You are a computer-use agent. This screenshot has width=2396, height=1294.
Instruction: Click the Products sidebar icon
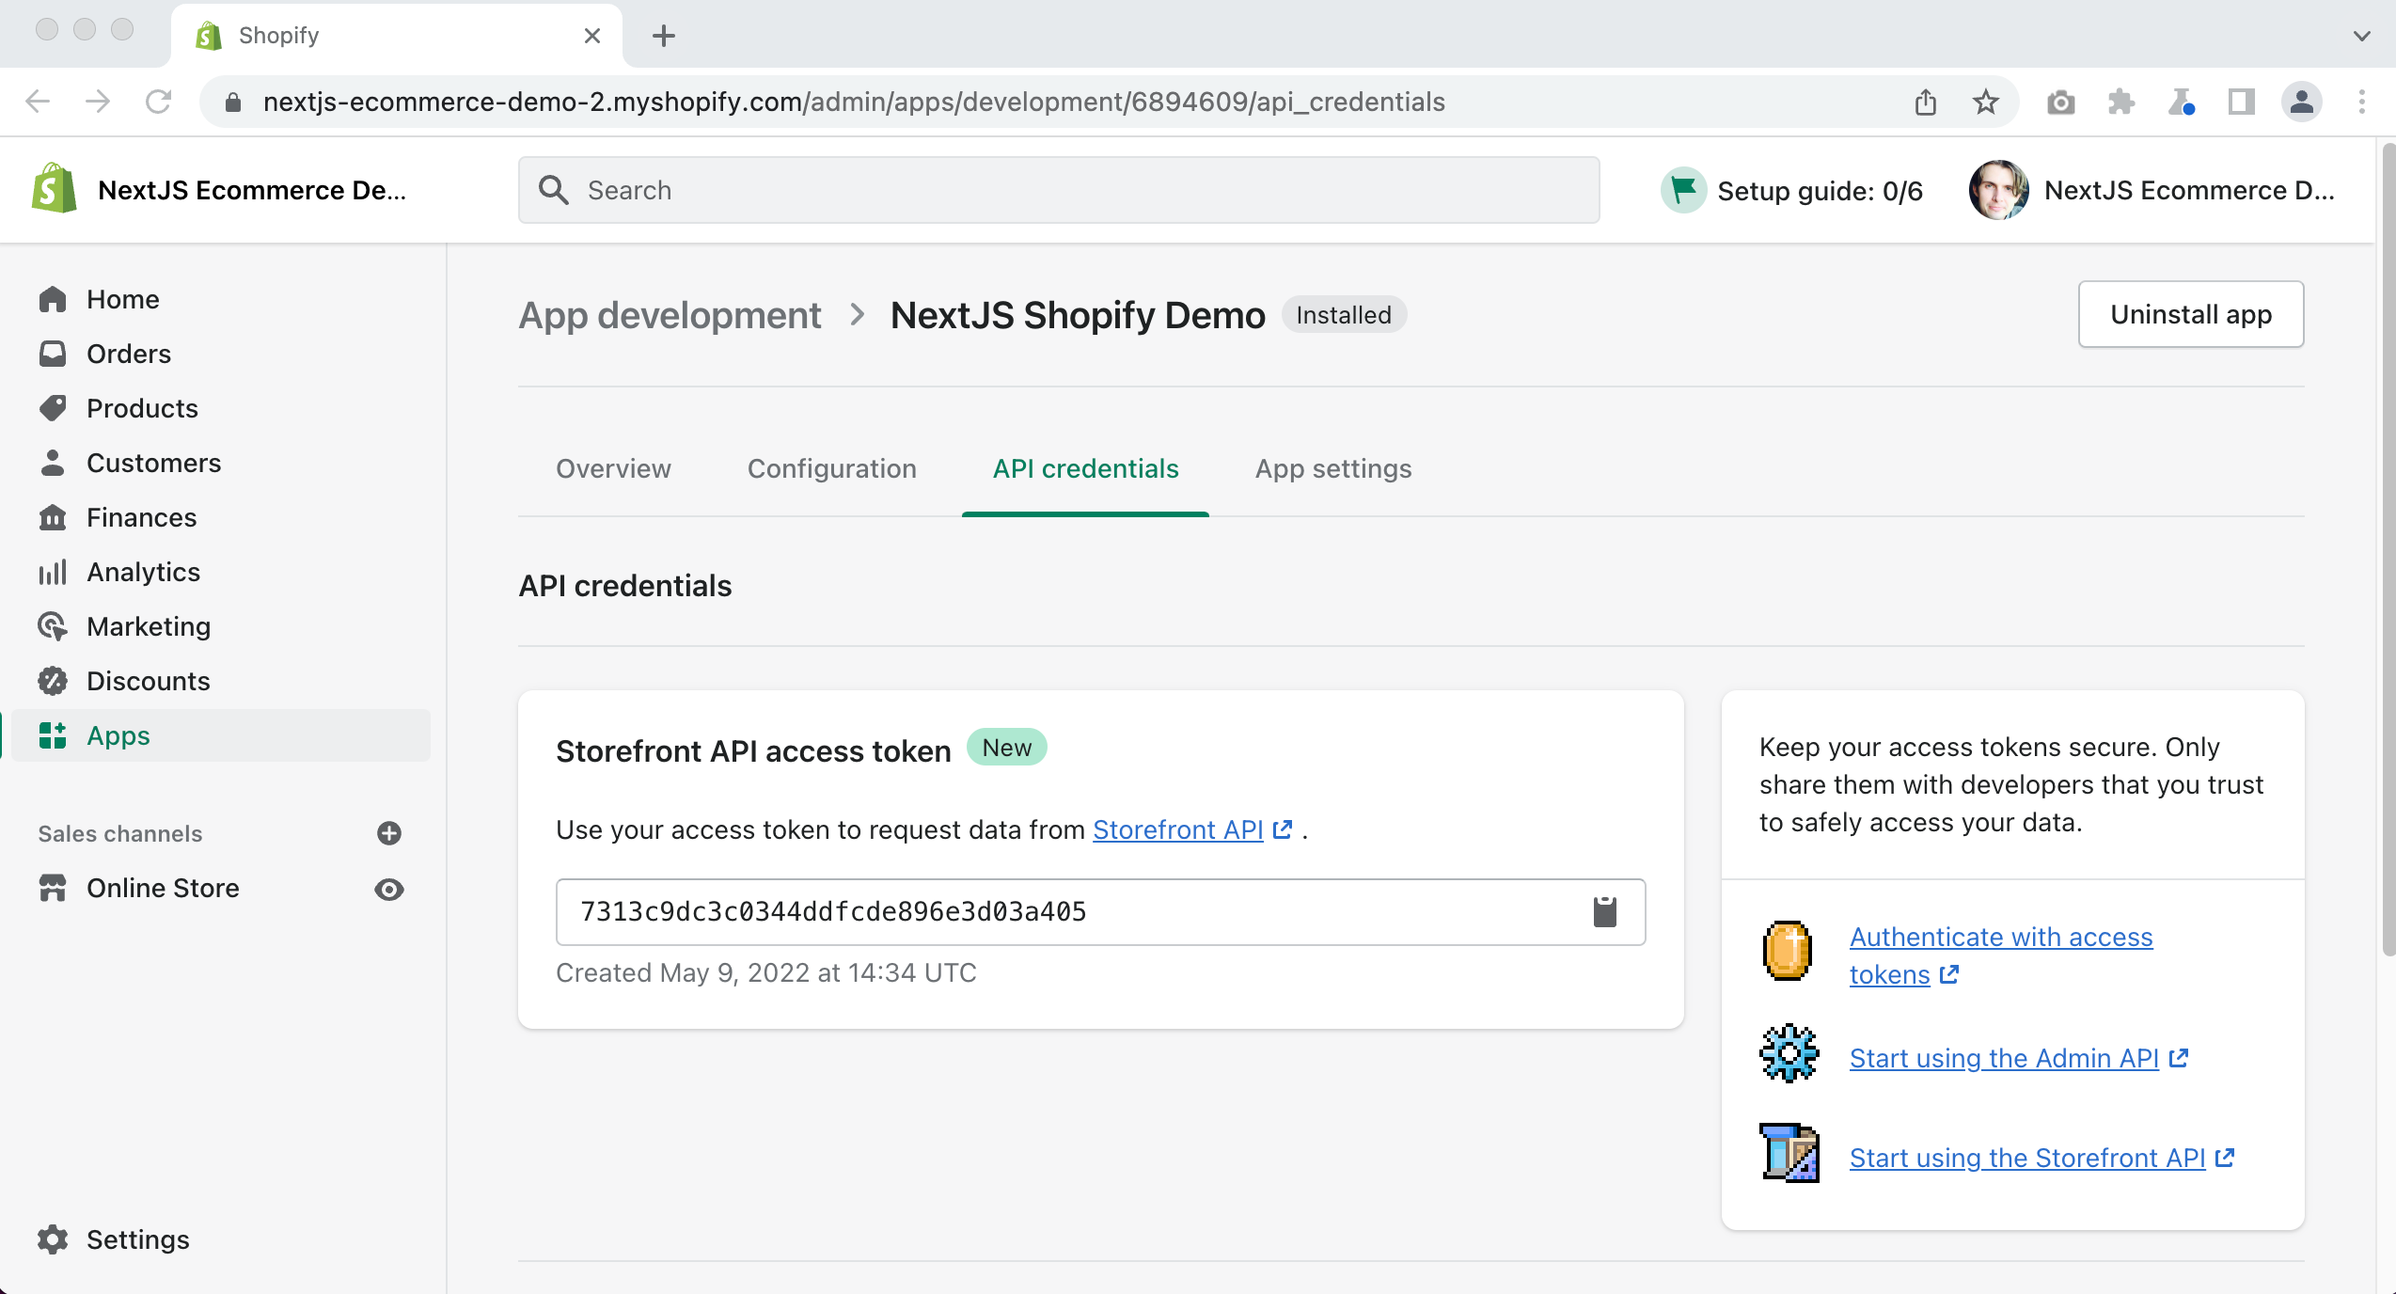tap(55, 406)
